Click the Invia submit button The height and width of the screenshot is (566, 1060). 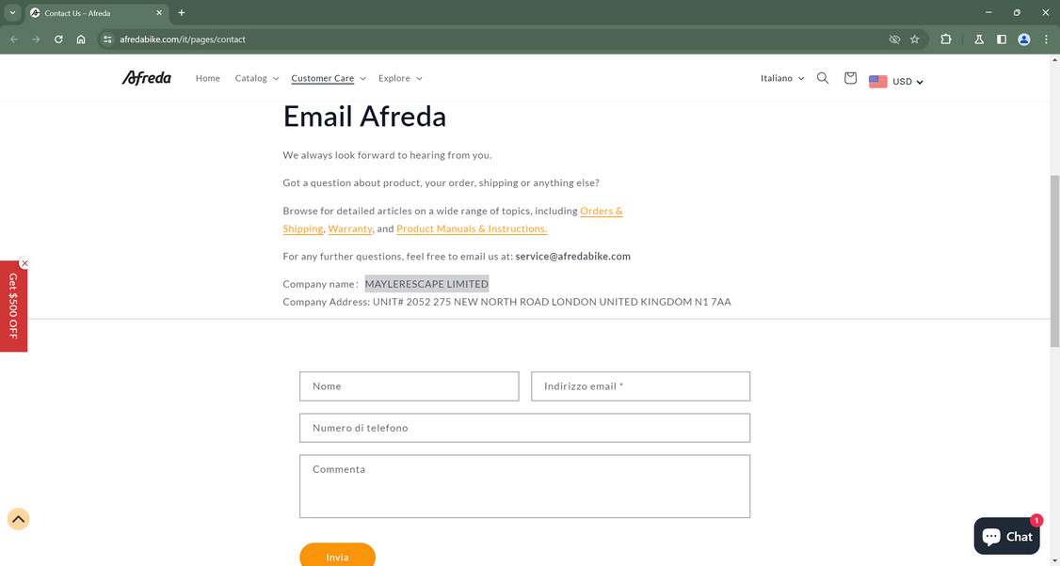point(337,557)
